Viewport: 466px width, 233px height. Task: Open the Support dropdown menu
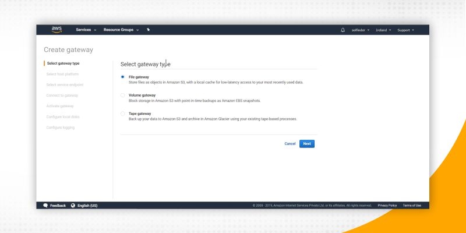pyautogui.click(x=405, y=30)
